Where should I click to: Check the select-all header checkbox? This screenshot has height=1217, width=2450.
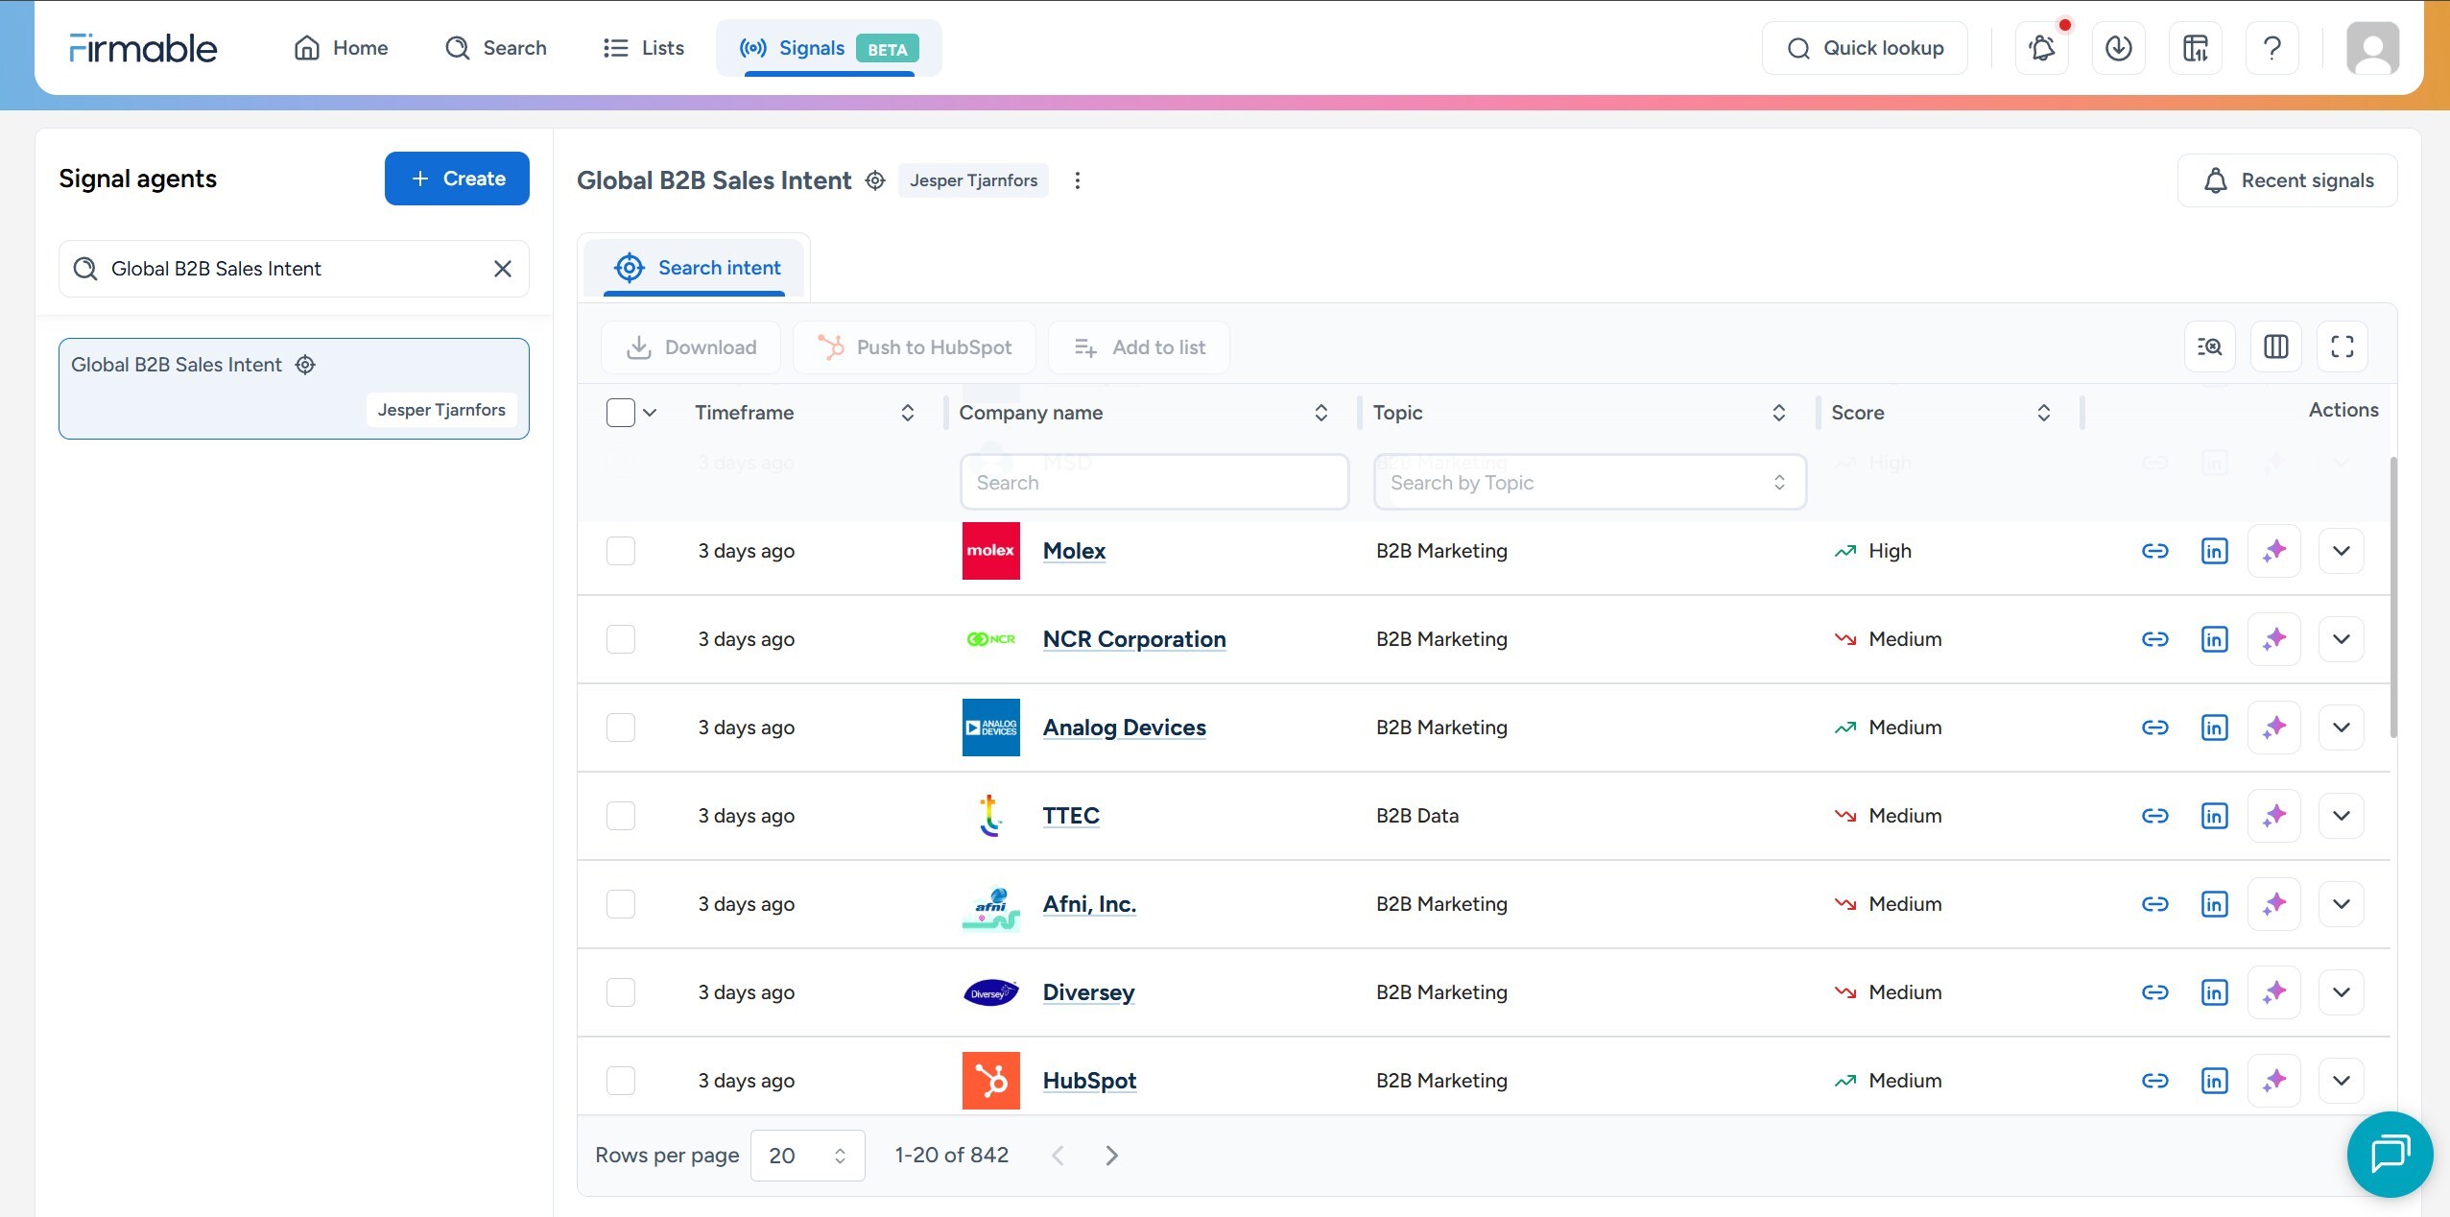click(621, 413)
